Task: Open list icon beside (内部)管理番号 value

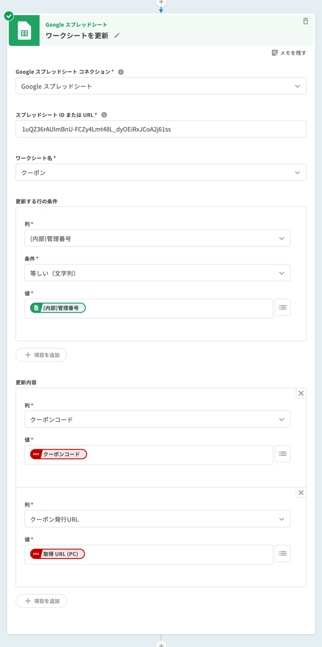Action: point(282,308)
